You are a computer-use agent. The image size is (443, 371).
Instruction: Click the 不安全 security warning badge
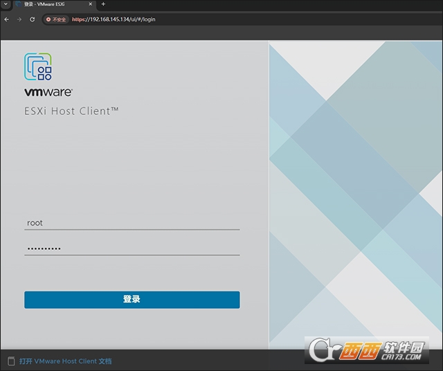56,19
